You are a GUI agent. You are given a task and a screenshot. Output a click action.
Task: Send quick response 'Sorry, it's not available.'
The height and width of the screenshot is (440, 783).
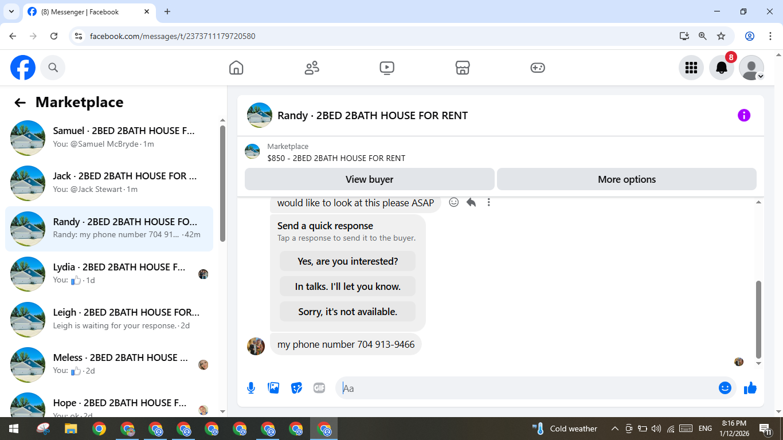click(347, 312)
